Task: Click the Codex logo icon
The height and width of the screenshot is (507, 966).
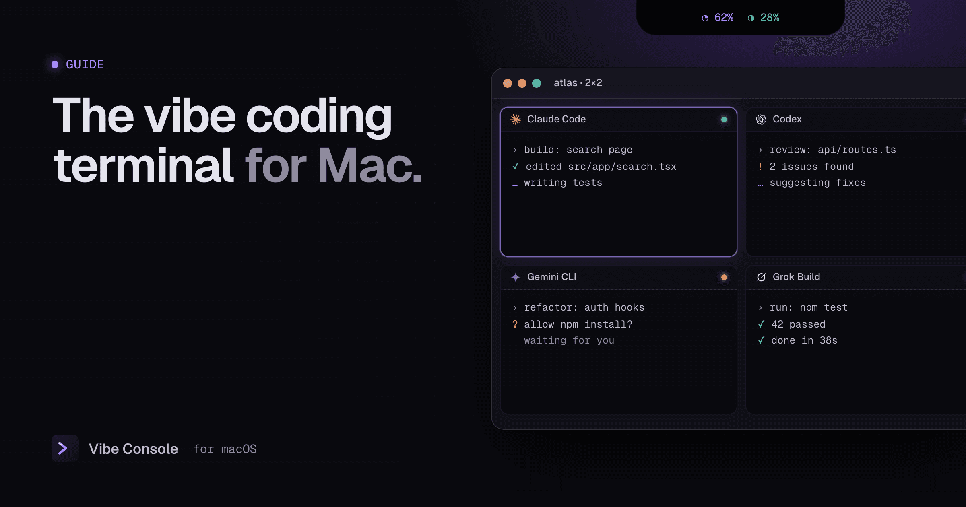Action: pos(761,119)
